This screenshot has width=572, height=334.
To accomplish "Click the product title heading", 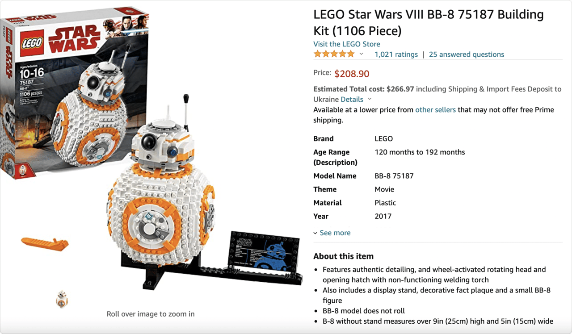I will [428, 23].
